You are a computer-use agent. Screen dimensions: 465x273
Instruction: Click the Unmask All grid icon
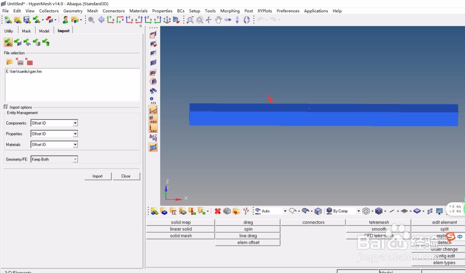click(x=153, y=63)
